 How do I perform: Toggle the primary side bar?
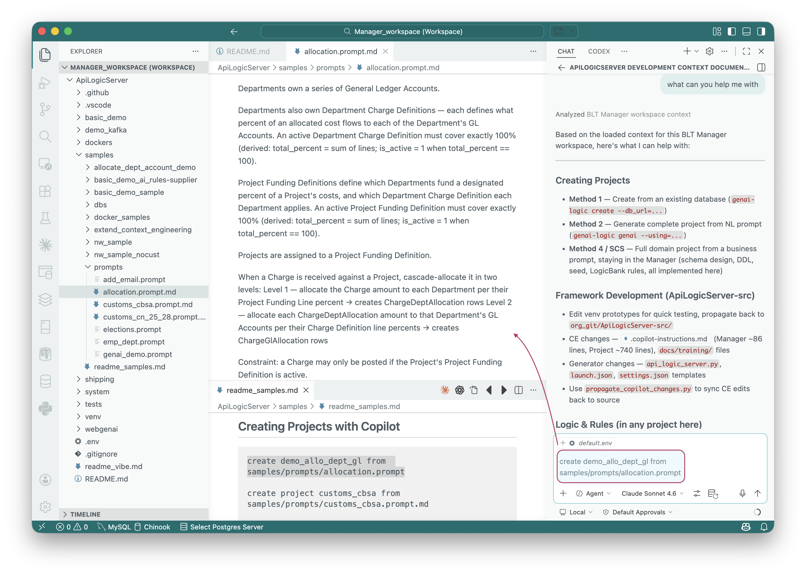click(x=731, y=31)
